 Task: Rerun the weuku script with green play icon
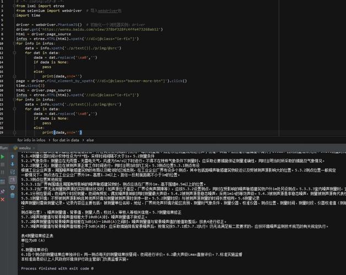pyautogui.click(x=2, y=157)
